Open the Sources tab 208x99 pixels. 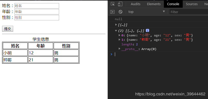coord(192,4)
